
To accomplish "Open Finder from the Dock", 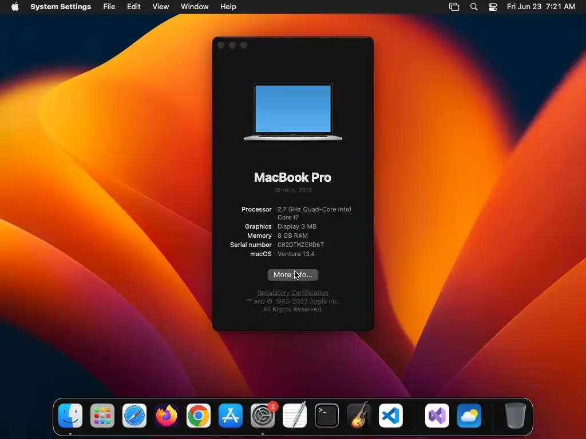I will tap(70, 416).
